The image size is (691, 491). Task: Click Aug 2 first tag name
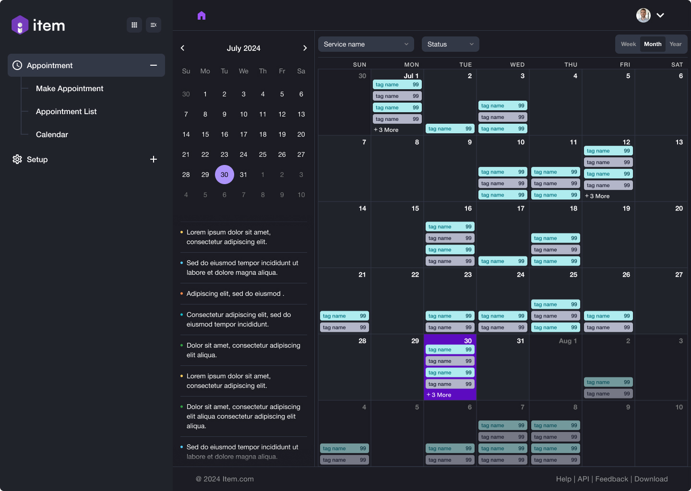click(608, 382)
